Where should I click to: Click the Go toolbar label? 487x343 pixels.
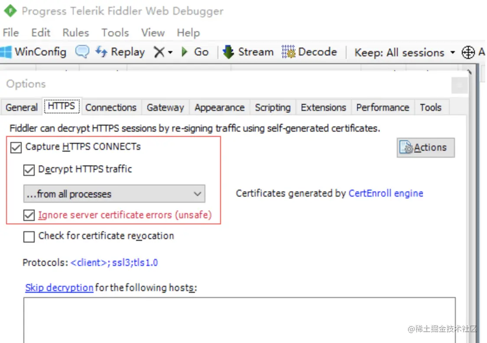(x=201, y=52)
